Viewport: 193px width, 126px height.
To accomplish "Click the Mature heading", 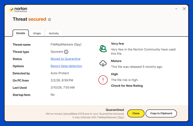I will click(x=116, y=61).
